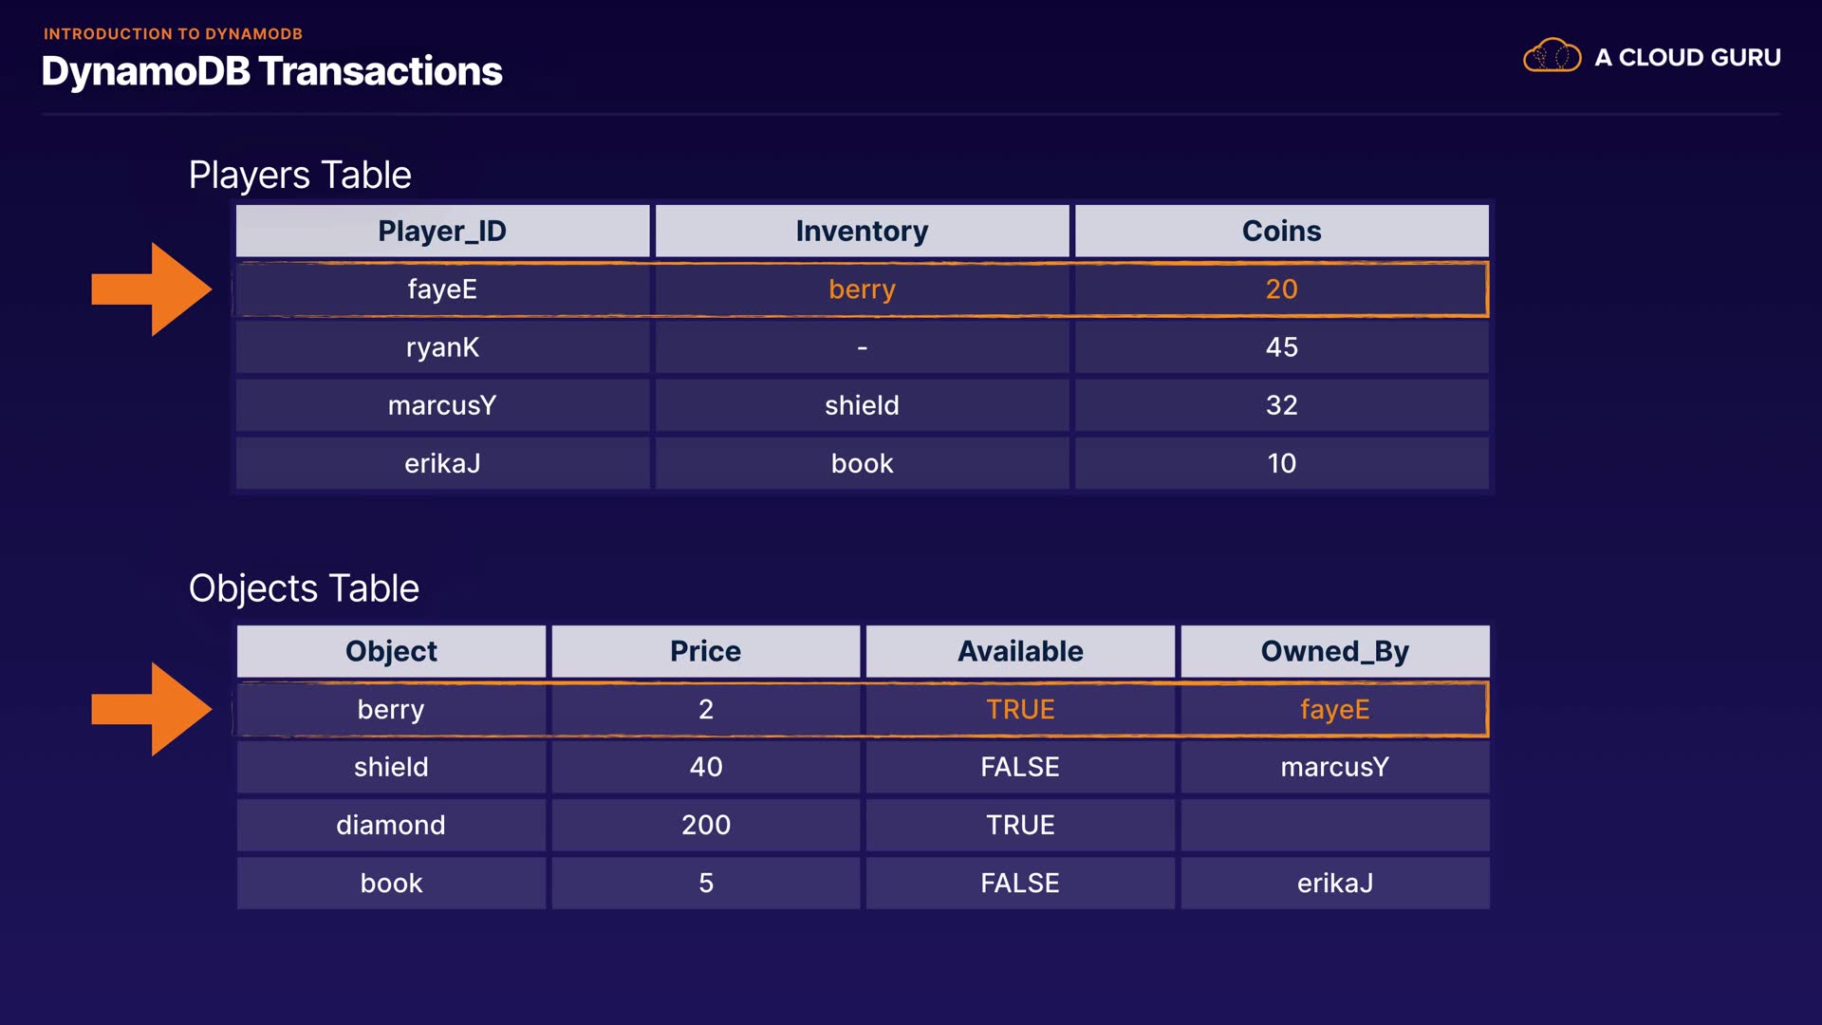Click the Objects Table title
This screenshot has height=1025, width=1822.
click(304, 589)
